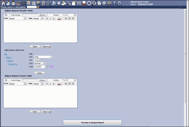Click the syringe icon
This screenshot has height=127, width=189.
pyautogui.click(x=69, y=3)
